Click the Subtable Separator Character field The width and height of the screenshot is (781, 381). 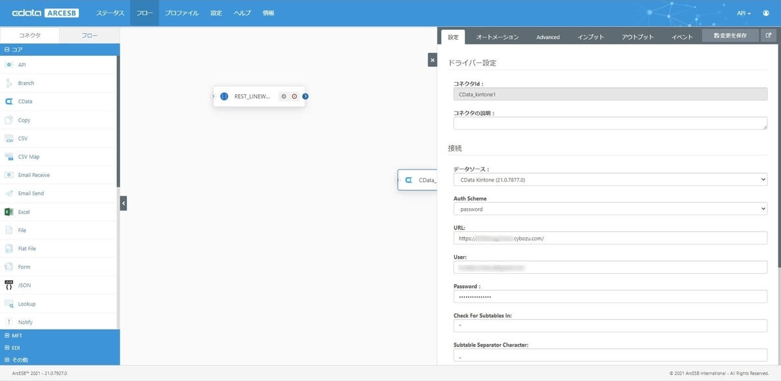coord(610,355)
